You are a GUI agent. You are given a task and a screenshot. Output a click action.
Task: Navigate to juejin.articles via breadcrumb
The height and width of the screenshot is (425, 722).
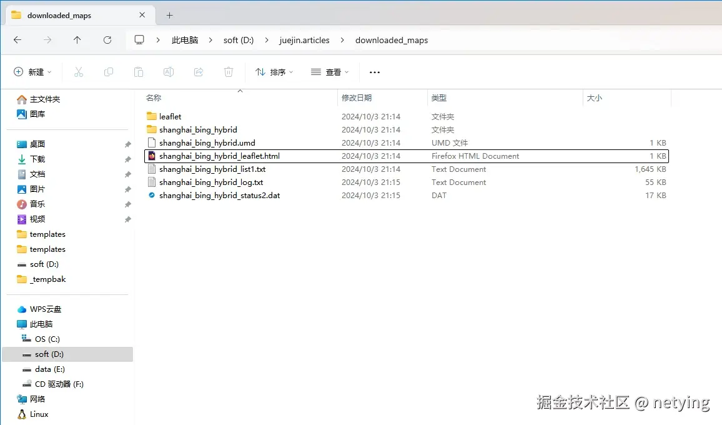304,39
